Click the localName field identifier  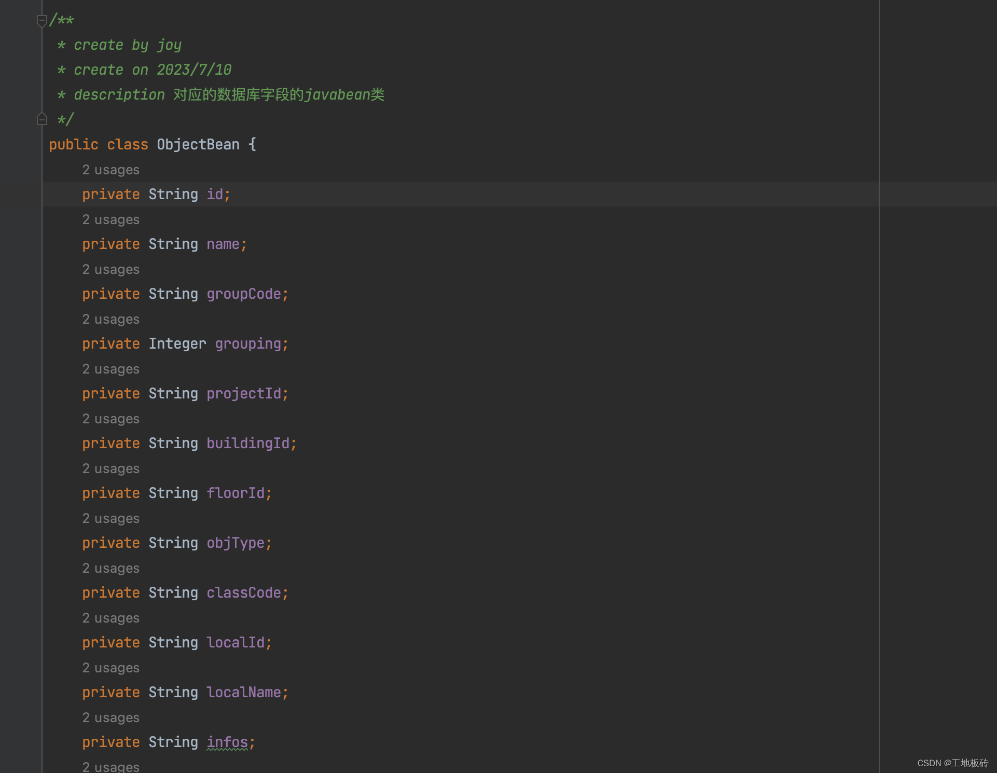244,692
